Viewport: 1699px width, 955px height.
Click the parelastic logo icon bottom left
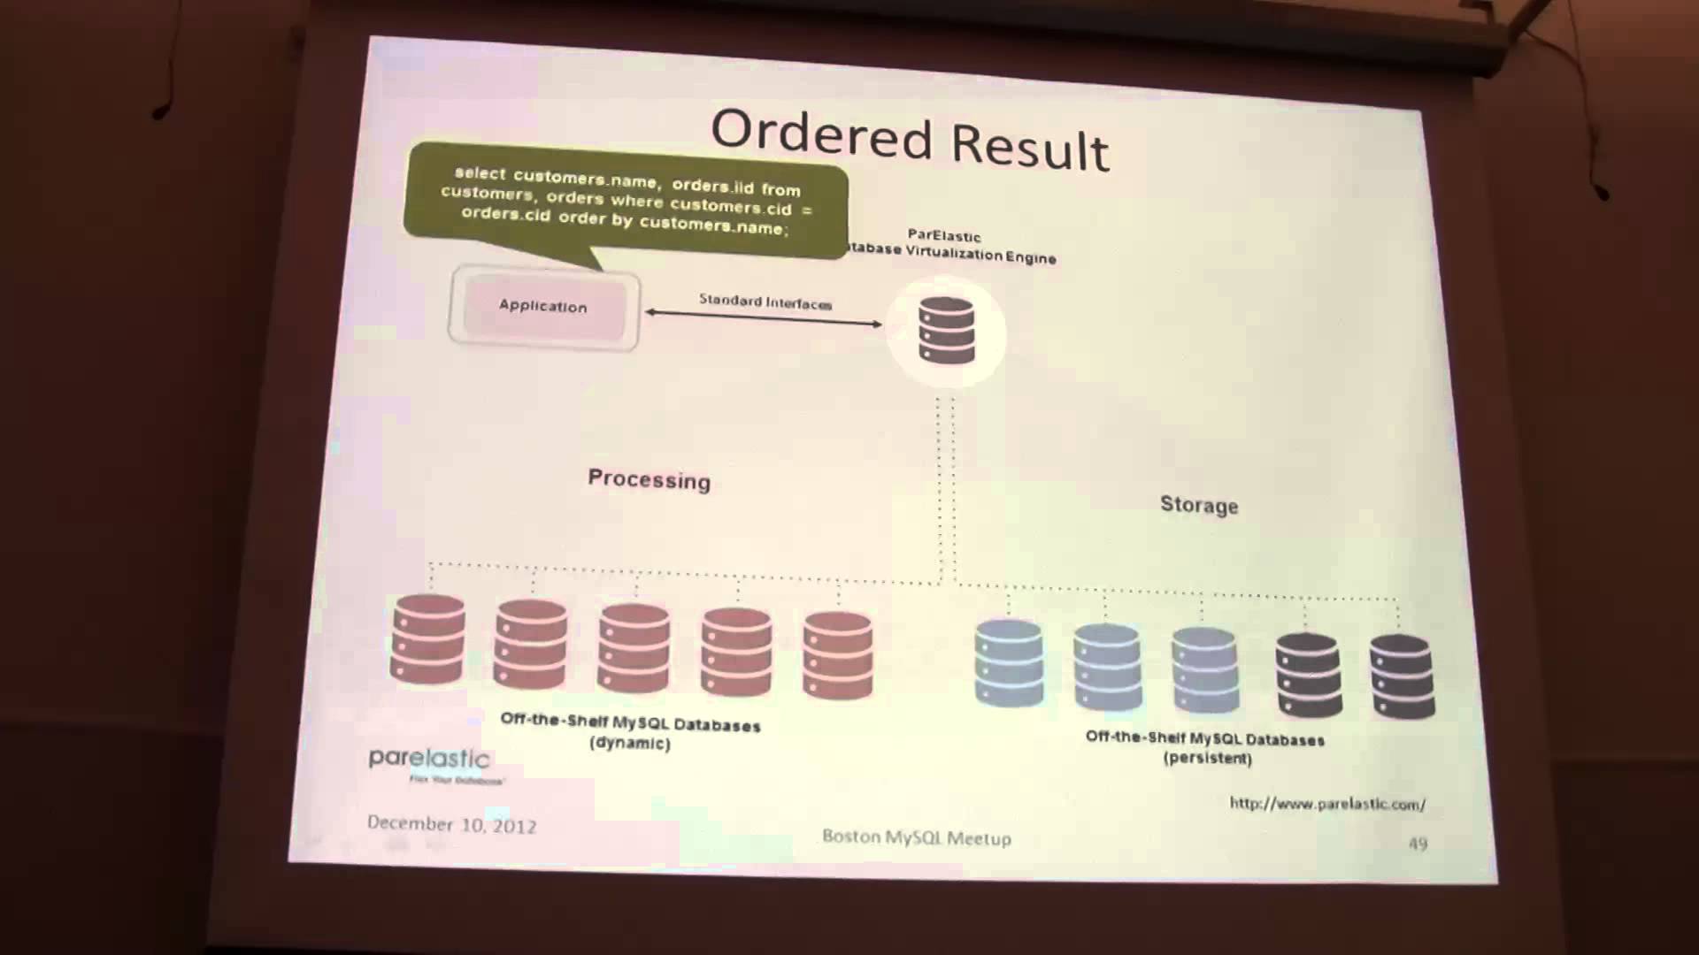432,764
